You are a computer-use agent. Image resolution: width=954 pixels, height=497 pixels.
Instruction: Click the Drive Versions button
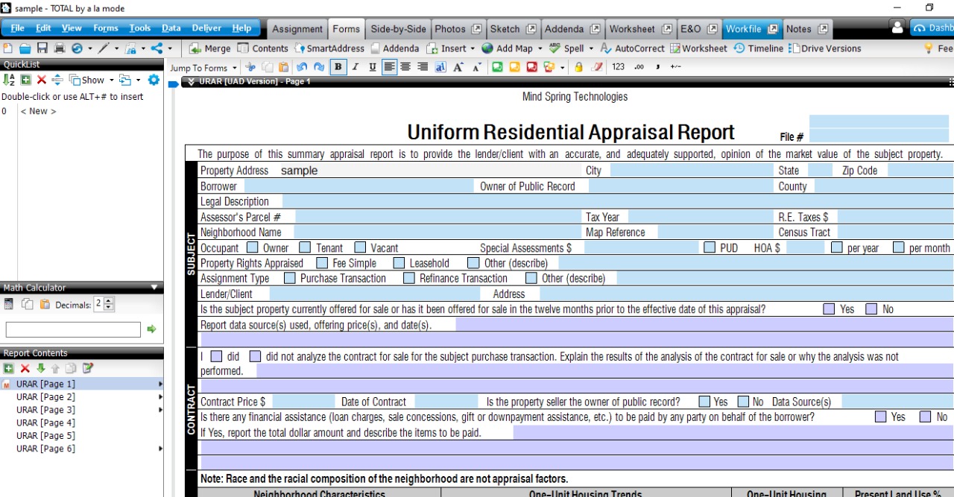click(x=825, y=48)
